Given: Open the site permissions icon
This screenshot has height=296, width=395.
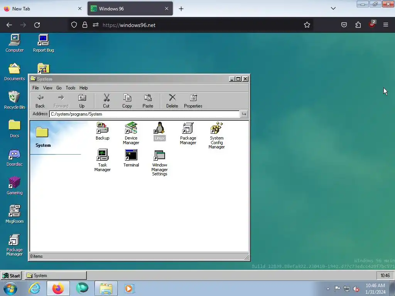Looking at the screenshot, I should pyautogui.click(x=96, y=25).
